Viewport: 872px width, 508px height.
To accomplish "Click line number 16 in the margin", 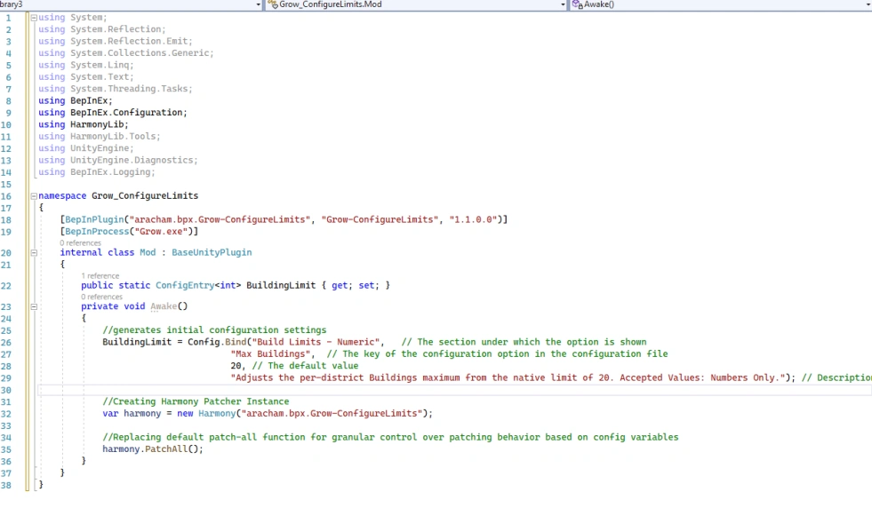I will (6, 196).
